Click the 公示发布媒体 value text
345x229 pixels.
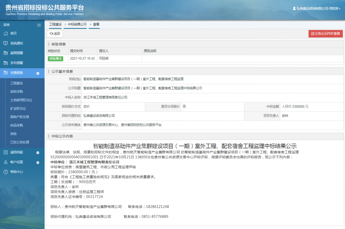tap(122, 125)
